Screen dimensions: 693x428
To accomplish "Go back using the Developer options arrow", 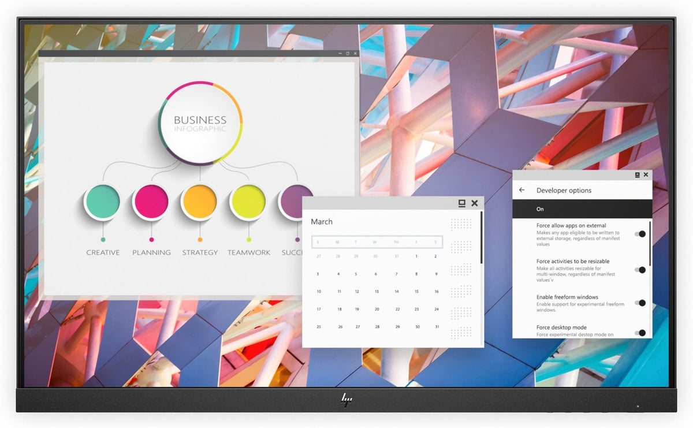I will click(522, 190).
